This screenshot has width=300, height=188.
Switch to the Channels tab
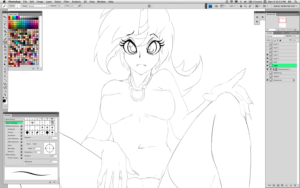pyautogui.click(x=278, y=33)
